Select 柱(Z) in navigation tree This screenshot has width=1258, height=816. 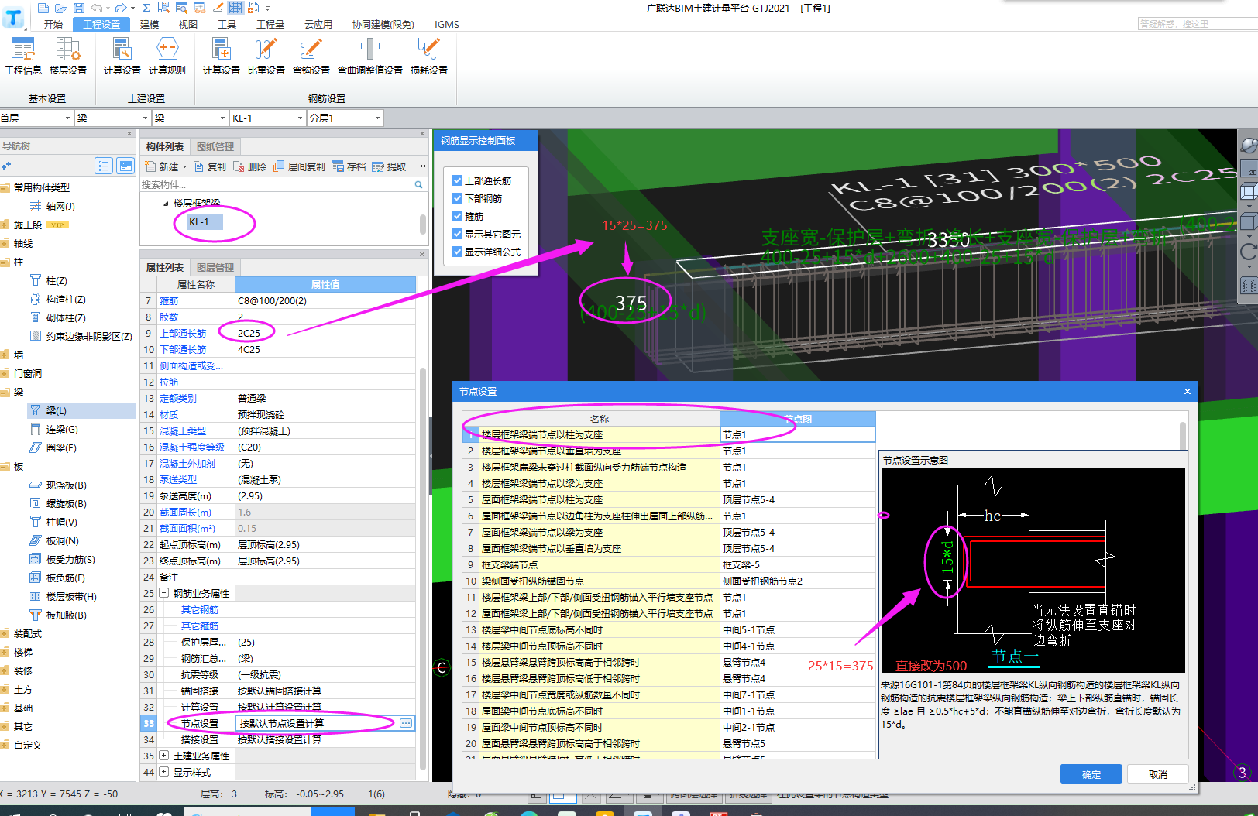coord(56,280)
